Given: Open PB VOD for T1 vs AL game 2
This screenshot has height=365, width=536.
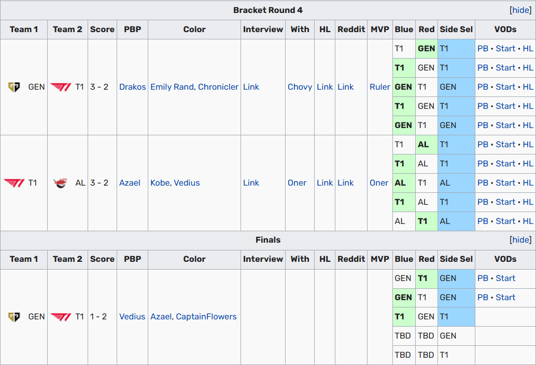Looking at the screenshot, I should (x=483, y=164).
